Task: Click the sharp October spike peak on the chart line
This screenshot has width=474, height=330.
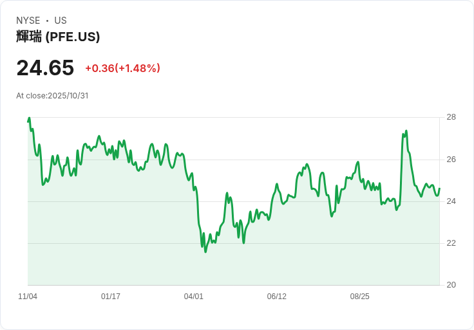Action: point(406,131)
